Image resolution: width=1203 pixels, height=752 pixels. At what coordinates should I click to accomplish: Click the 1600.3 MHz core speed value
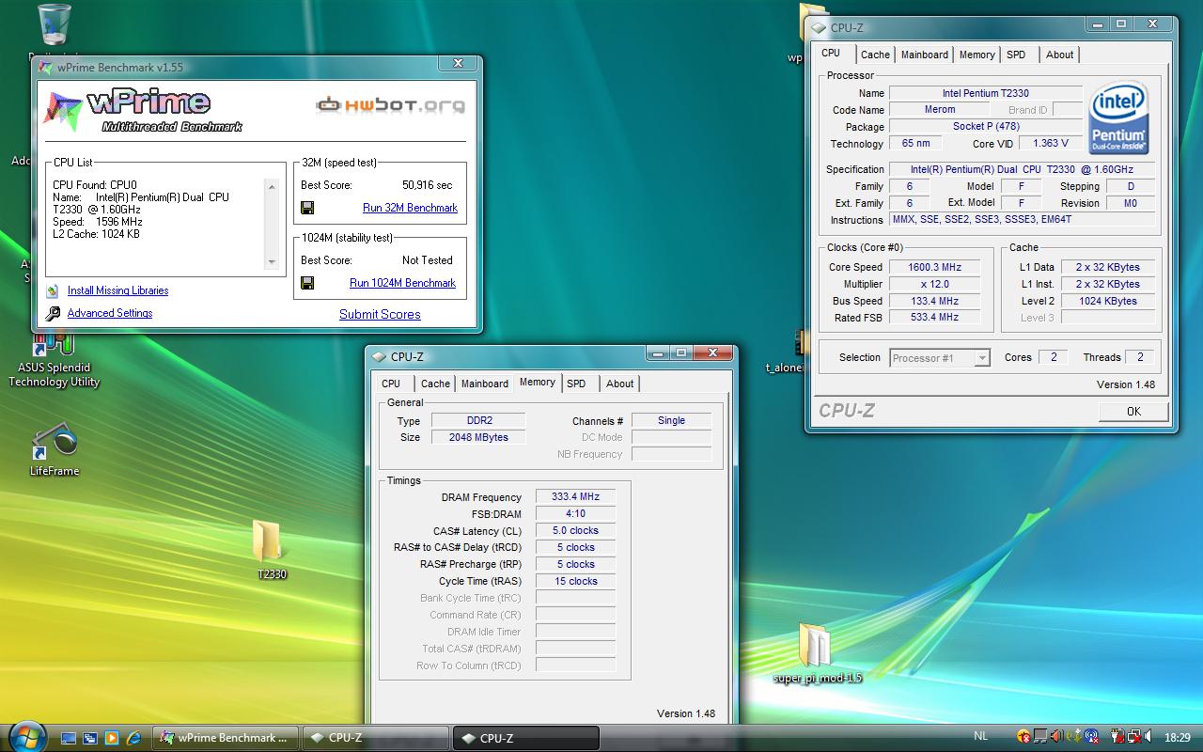(934, 267)
